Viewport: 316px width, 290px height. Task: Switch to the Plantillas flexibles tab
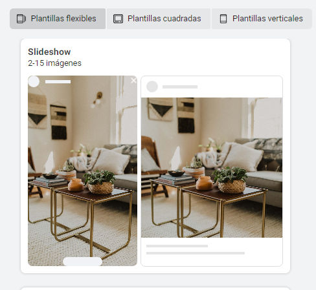tap(58, 19)
